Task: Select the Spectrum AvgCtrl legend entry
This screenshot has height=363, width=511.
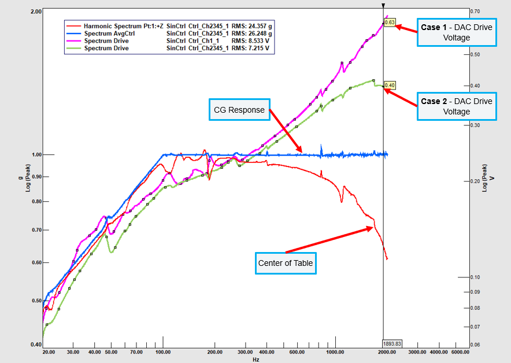Action: pyautogui.click(x=108, y=34)
